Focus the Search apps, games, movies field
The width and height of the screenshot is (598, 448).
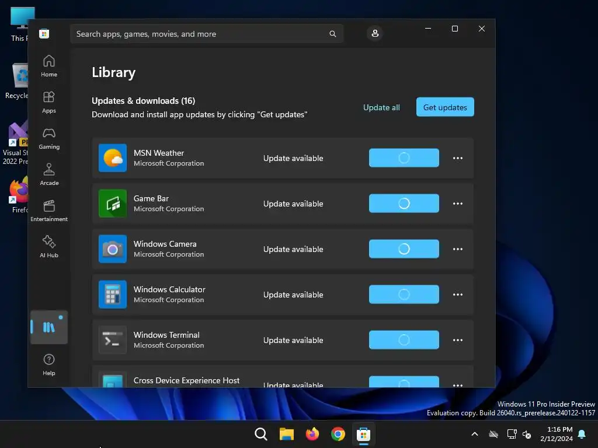207,34
